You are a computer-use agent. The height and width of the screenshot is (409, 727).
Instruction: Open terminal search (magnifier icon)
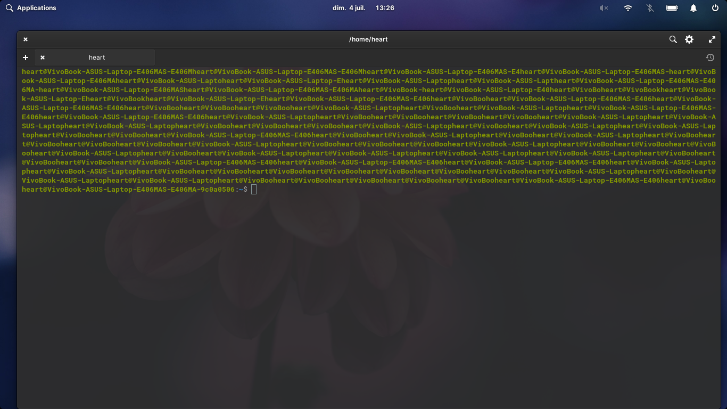point(673,39)
